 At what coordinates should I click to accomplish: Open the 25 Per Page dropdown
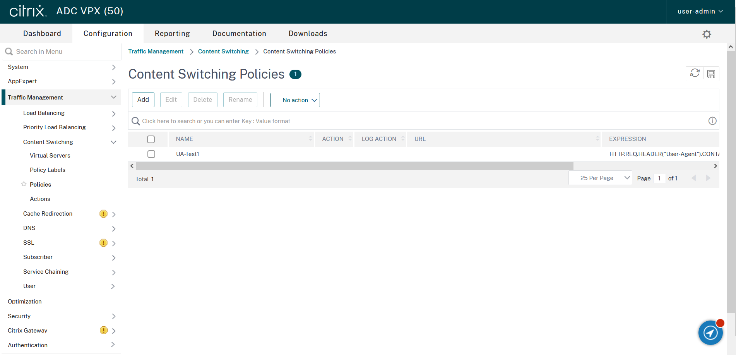coord(600,178)
